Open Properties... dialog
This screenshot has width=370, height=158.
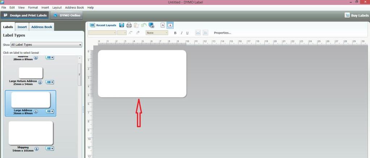pos(222,33)
